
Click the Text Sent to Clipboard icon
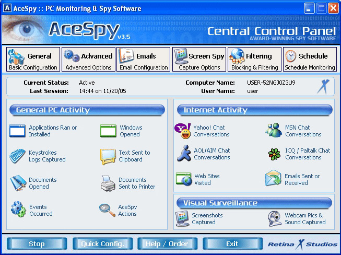point(108,156)
